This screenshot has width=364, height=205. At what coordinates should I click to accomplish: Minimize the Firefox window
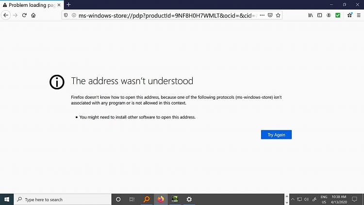[x=331, y=5]
